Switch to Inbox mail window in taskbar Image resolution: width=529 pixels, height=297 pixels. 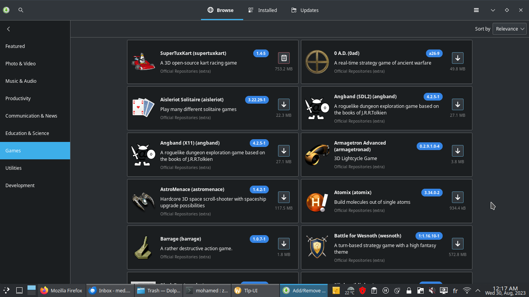coord(110,290)
